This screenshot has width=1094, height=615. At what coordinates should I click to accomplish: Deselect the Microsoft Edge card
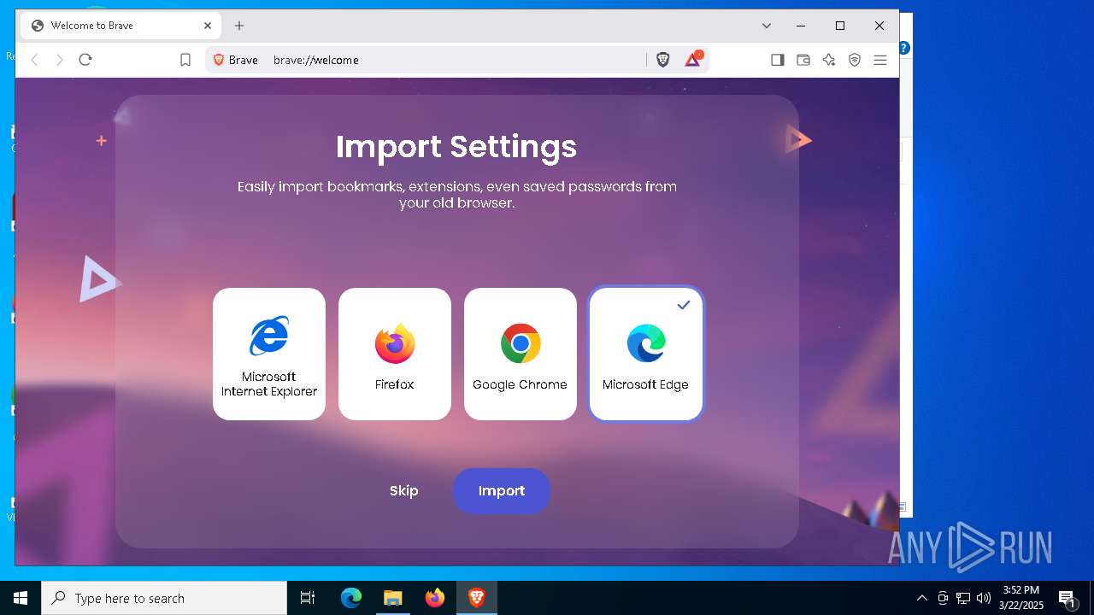[x=646, y=354]
